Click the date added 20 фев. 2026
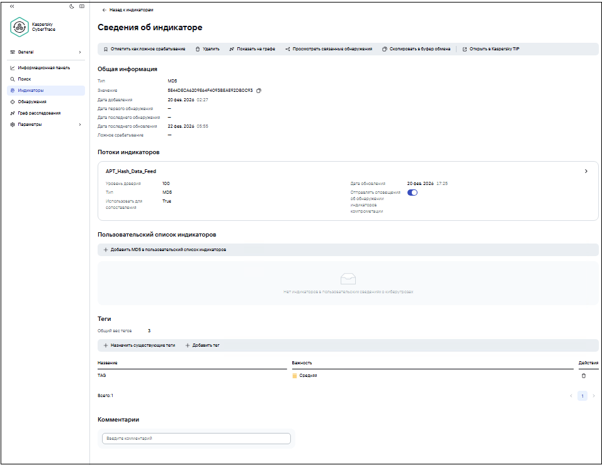This screenshot has width=602, height=465. click(181, 100)
